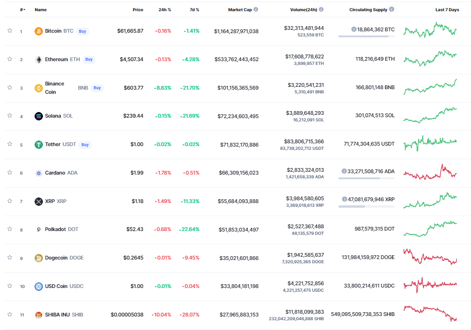Viewport: 471px width, 330px height.
Task: Sort by the Price column header
Action: [x=138, y=10]
